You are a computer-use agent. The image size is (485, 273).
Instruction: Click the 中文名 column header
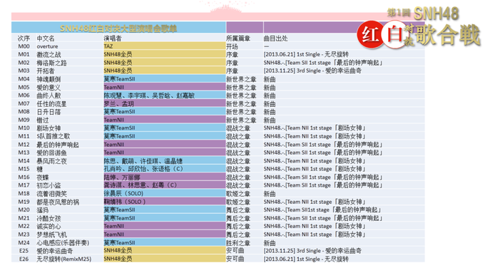[x=46, y=38]
